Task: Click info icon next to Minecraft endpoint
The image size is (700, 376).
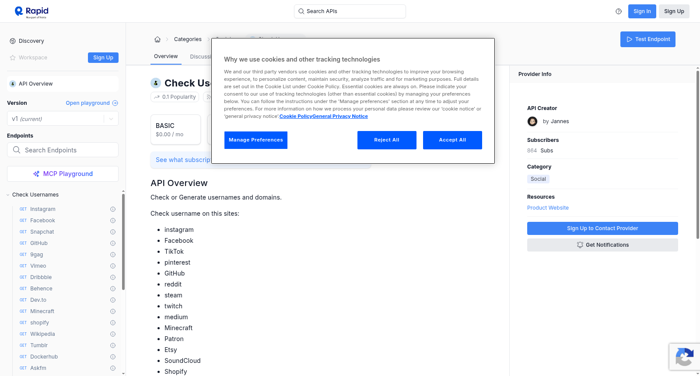Action: [113, 311]
